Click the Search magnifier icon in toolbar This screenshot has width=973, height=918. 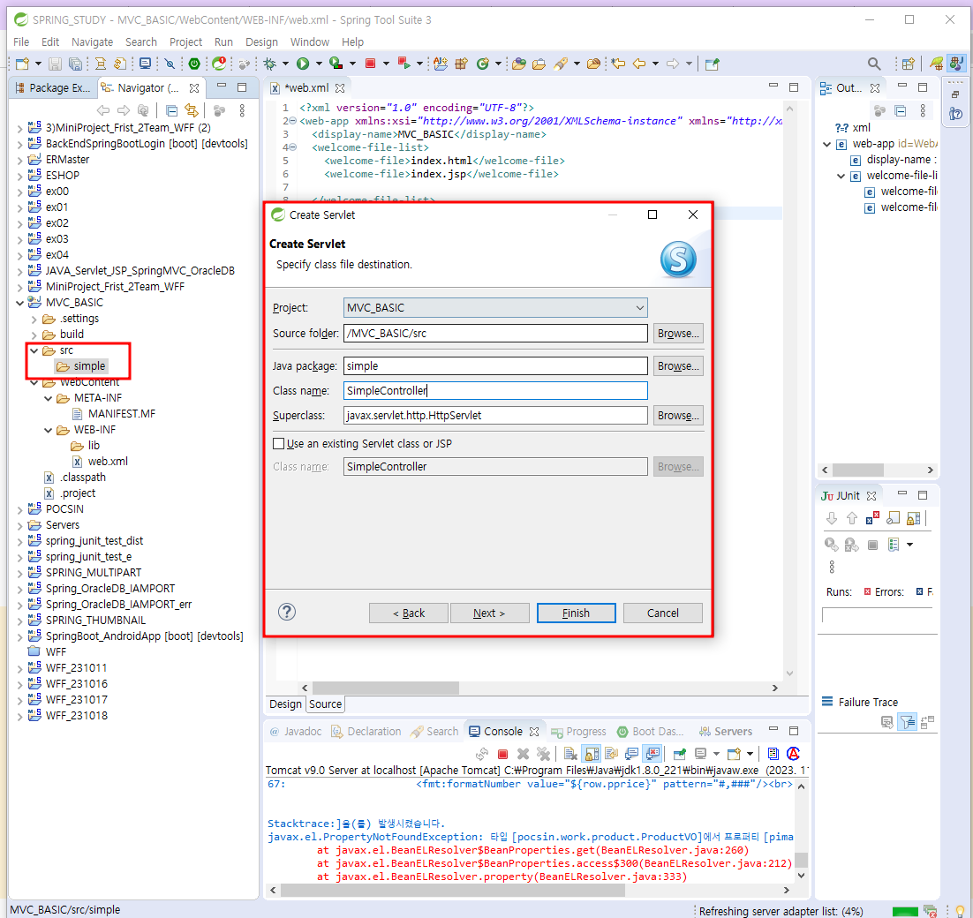874,64
